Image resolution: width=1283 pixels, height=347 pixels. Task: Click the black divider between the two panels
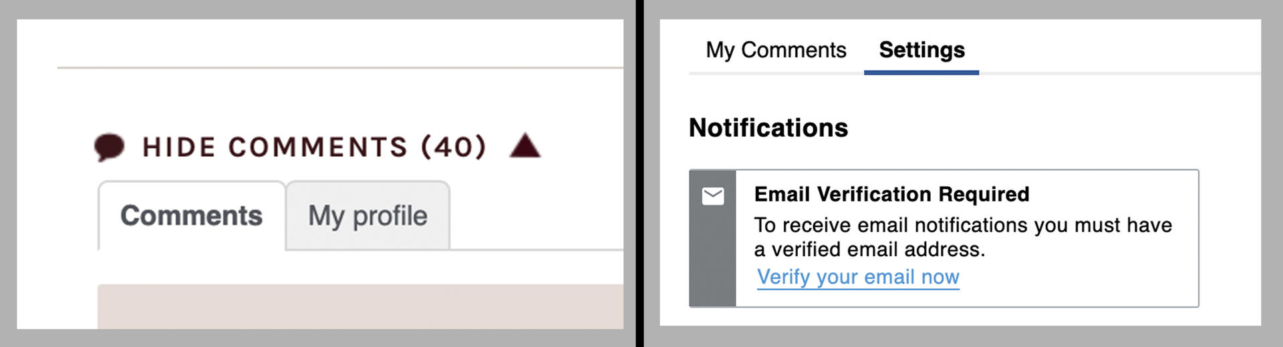point(639,173)
